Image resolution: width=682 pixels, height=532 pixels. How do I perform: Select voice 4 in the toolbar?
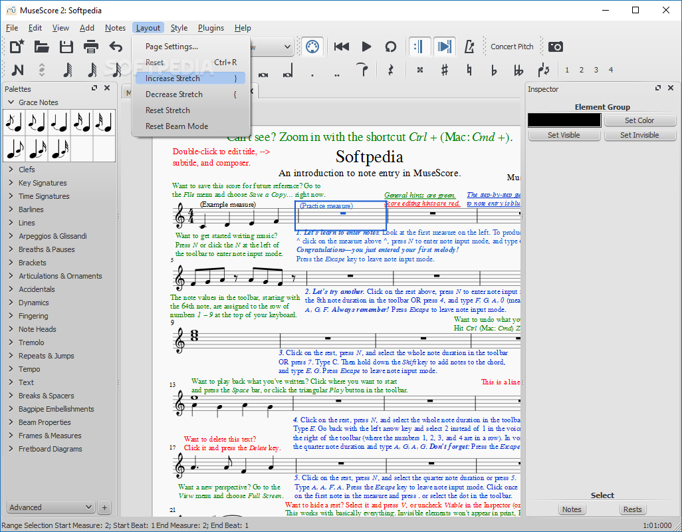point(611,70)
